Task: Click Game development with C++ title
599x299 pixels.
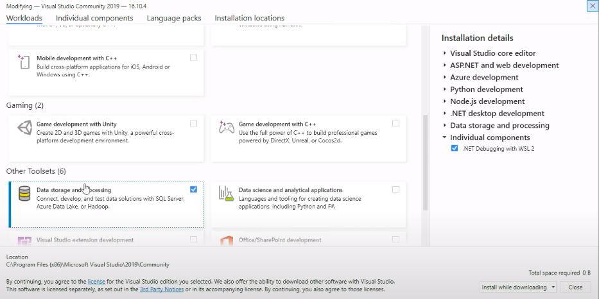Action: tap(277, 124)
